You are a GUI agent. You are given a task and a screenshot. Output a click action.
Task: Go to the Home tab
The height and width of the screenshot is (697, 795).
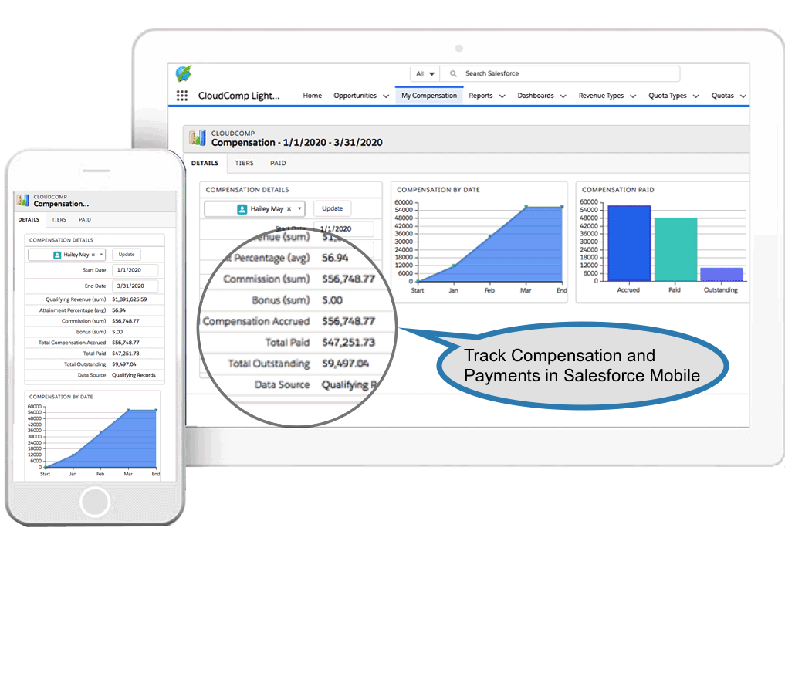pyautogui.click(x=313, y=95)
